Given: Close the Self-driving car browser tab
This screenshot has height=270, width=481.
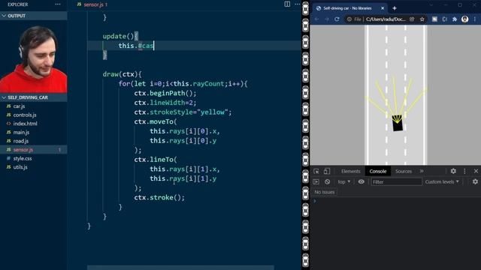Looking at the screenshot, I should (383, 8).
